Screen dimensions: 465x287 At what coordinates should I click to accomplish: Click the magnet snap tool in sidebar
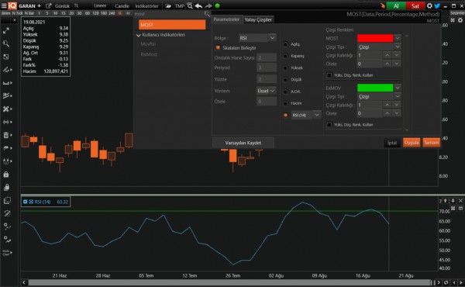(6, 161)
